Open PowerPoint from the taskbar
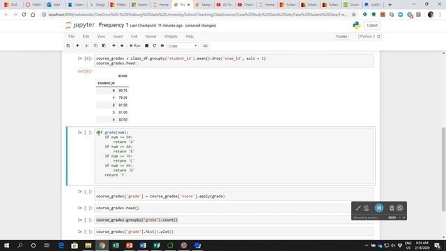 pos(129,245)
